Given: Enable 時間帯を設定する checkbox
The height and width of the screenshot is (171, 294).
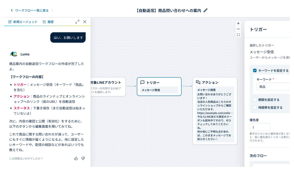Looking at the screenshot, I should pyautogui.click(x=255, y=108).
